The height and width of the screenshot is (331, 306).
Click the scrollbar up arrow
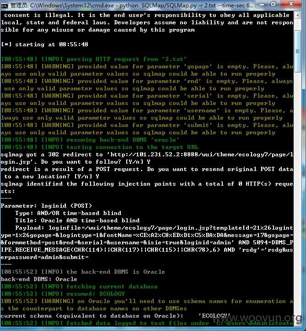coord(298,15)
